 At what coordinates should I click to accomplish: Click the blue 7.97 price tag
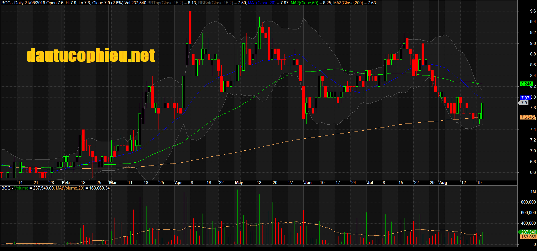[x=525, y=98]
